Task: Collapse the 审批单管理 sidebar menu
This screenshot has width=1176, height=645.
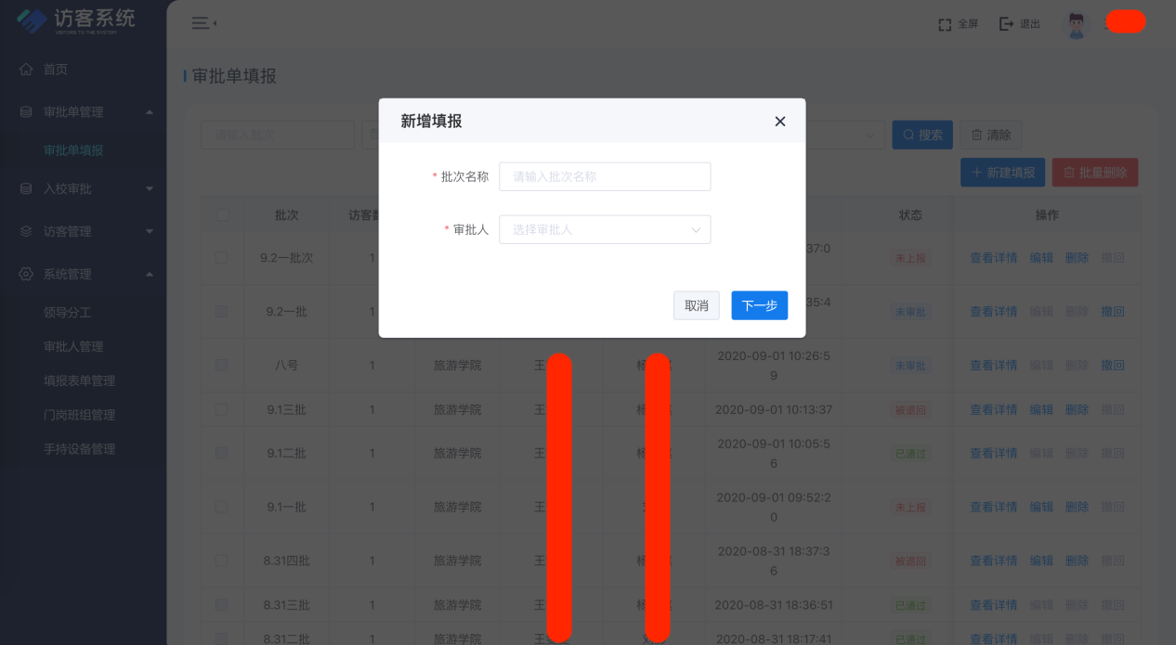Action: [x=84, y=112]
